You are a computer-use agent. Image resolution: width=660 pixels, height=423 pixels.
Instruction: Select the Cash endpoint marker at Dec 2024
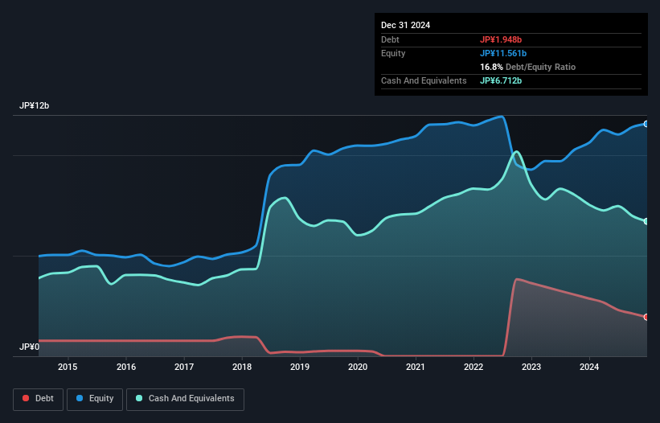pyautogui.click(x=646, y=221)
